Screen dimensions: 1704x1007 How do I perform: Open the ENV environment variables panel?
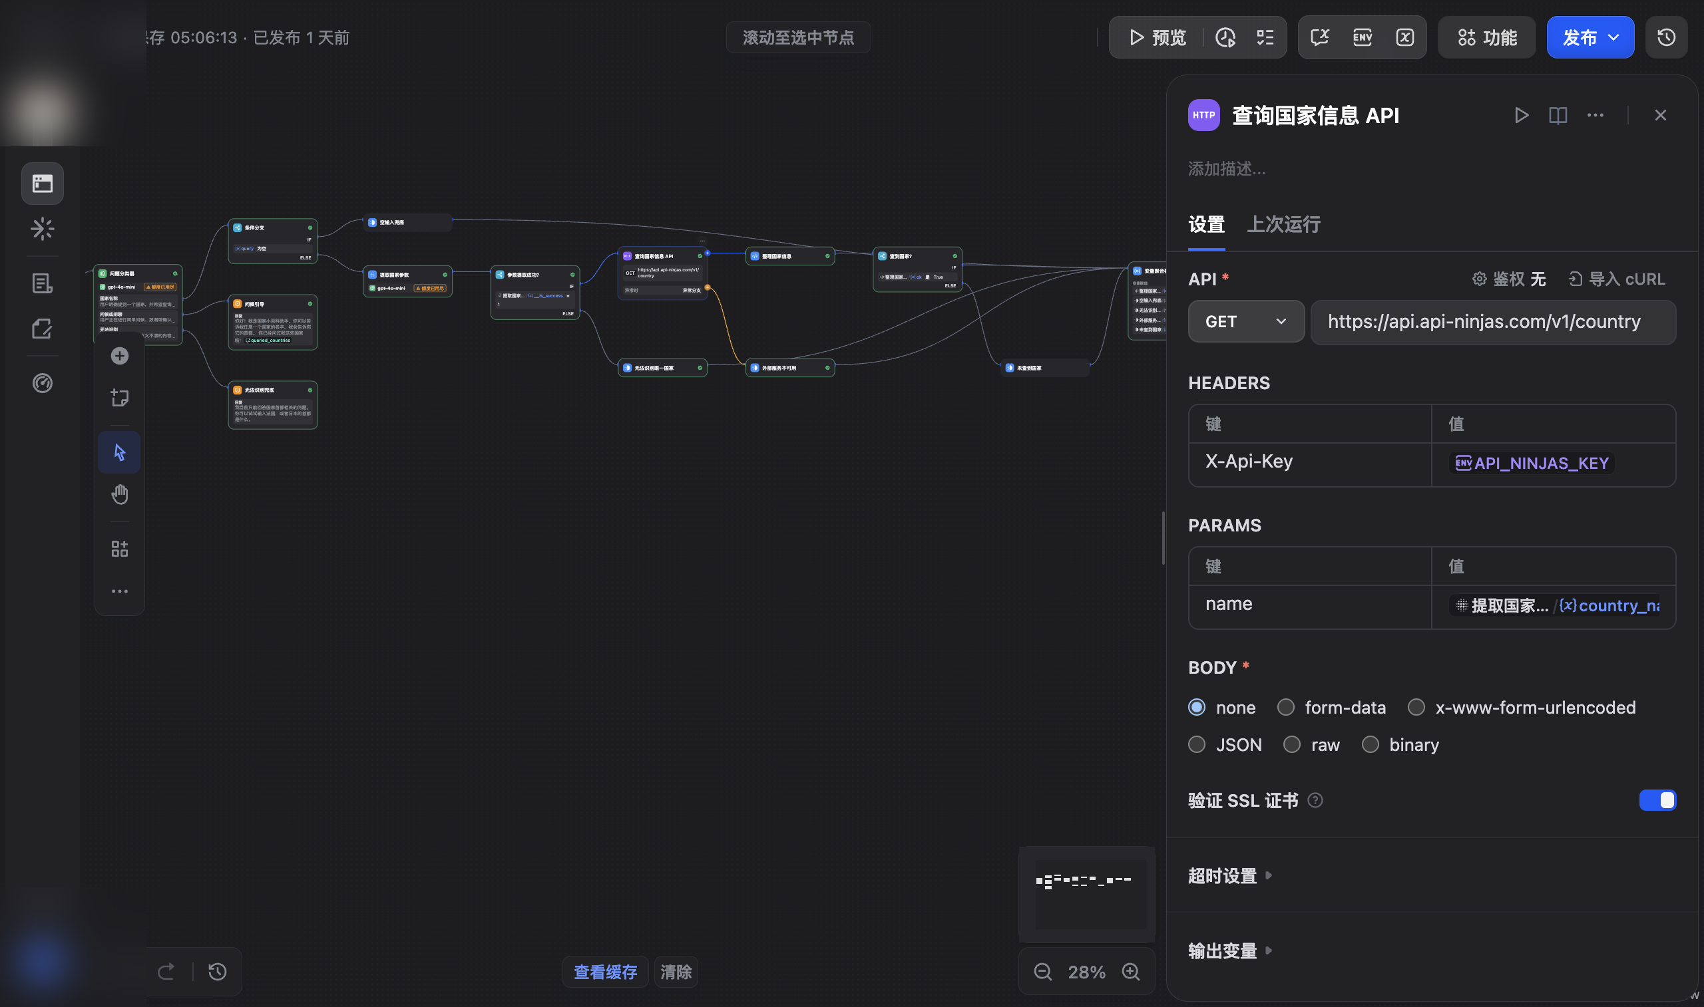tap(1363, 37)
